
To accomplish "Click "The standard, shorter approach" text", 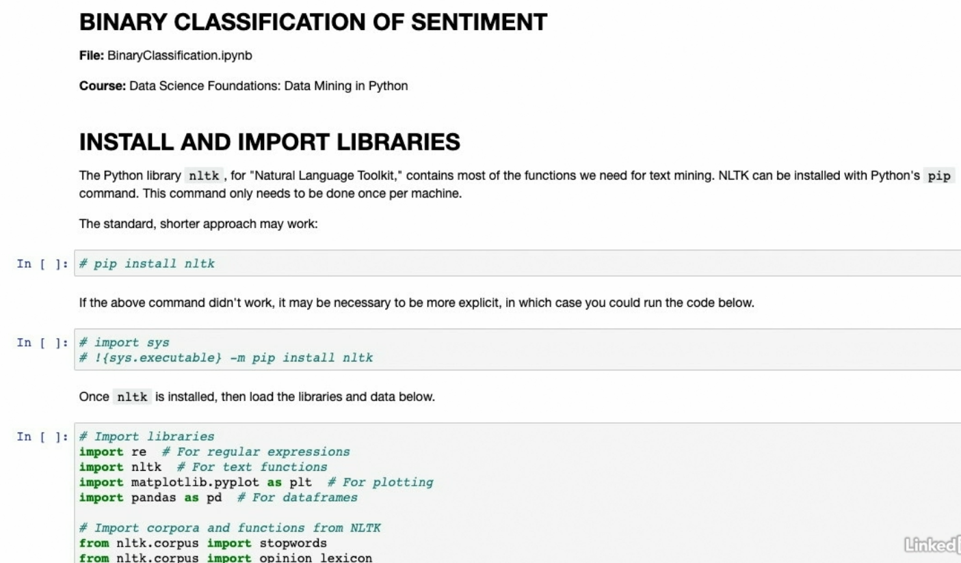I will tap(198, 223).
